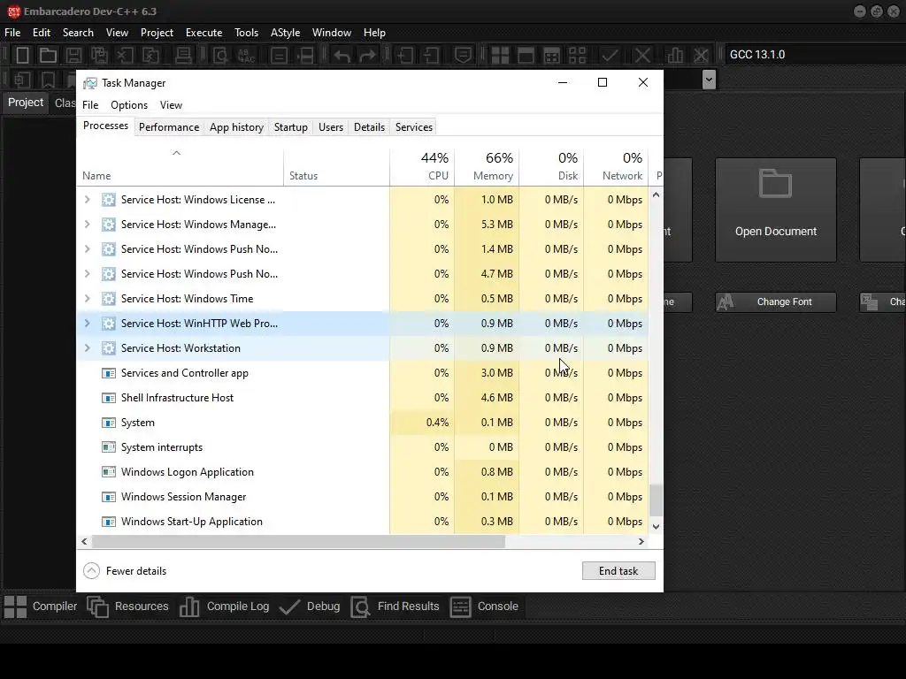
Task: Click the icon next to Windows Logon Application
Action: pyautogui.click(x=109, y=472)
